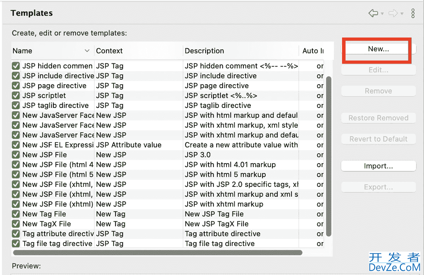The height and width of the screenshot is (275, 424).
Task: Click the back navigation arrow icon
Action: click(373, 13)
